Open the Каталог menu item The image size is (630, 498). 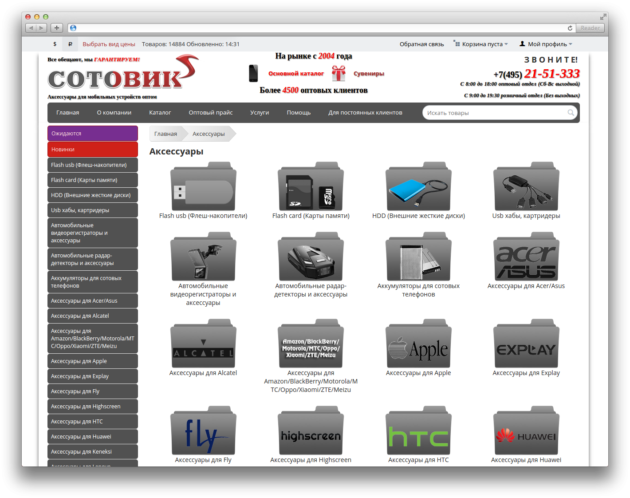point(160,113)
